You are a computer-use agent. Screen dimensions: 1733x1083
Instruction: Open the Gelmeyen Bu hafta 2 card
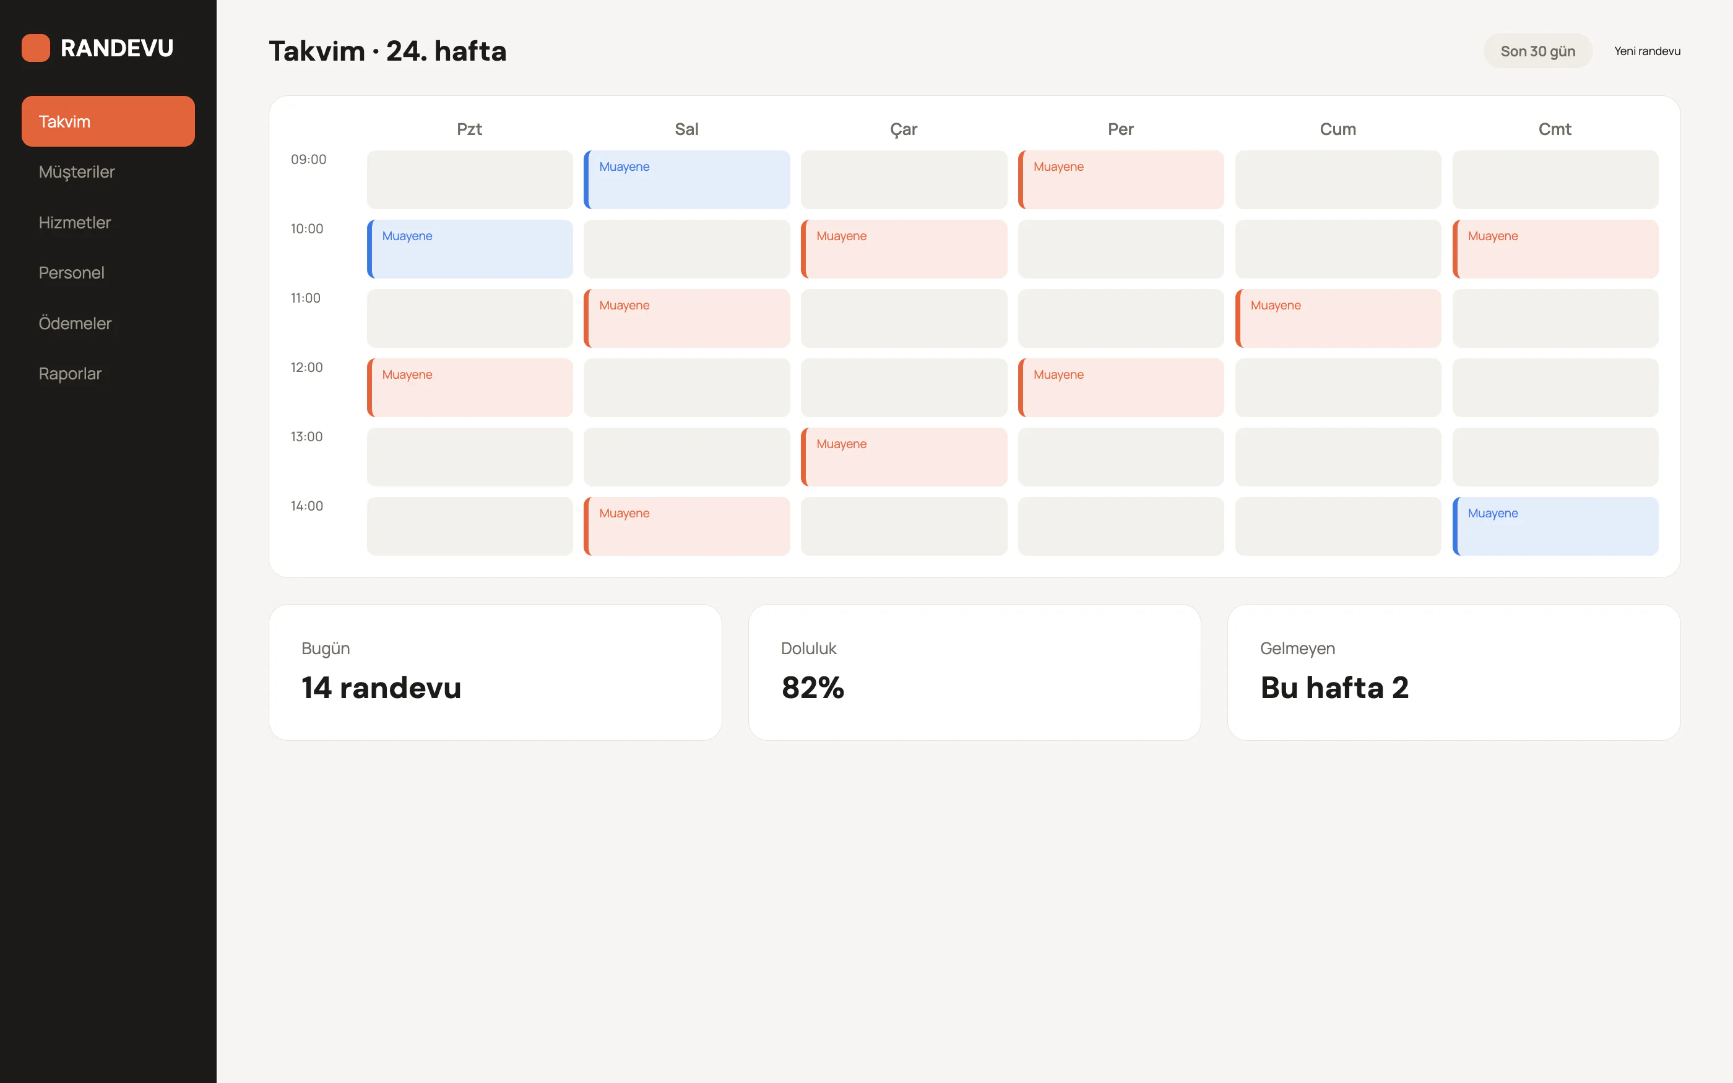(x=1454, y=672)
